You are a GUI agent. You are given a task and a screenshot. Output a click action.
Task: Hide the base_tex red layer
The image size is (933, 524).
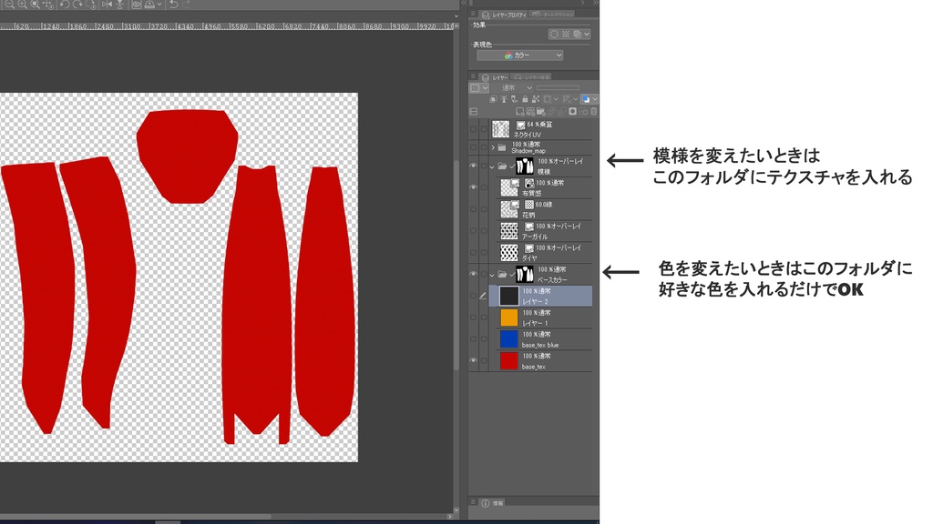click(474, 360)
